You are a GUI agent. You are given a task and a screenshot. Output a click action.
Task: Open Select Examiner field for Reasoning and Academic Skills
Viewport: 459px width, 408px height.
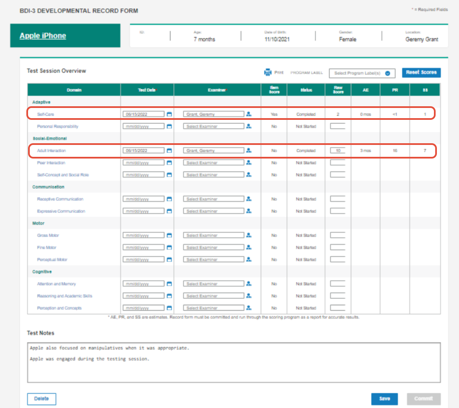pyautogui.click(x=213, y=296)
